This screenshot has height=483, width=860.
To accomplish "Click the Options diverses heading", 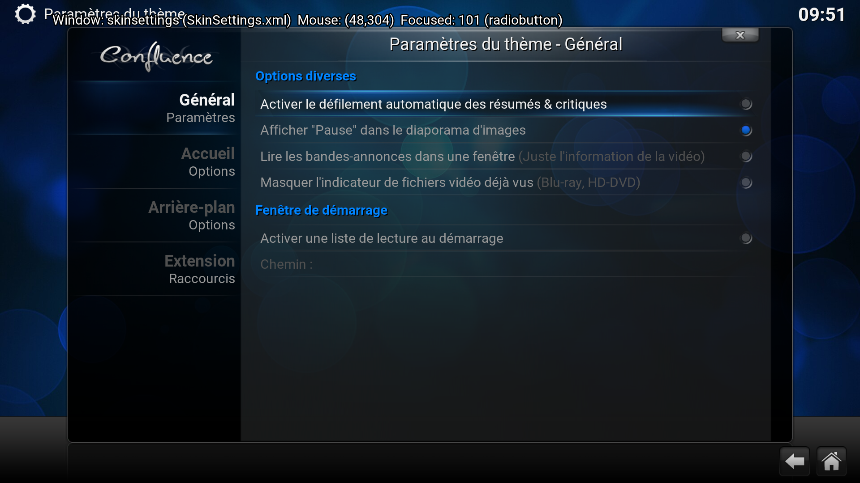I will pos(305,76).
